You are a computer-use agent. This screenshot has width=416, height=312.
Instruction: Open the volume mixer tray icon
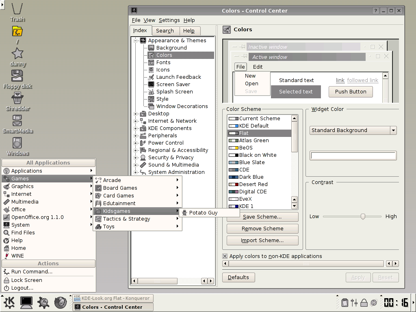point(354,302)
